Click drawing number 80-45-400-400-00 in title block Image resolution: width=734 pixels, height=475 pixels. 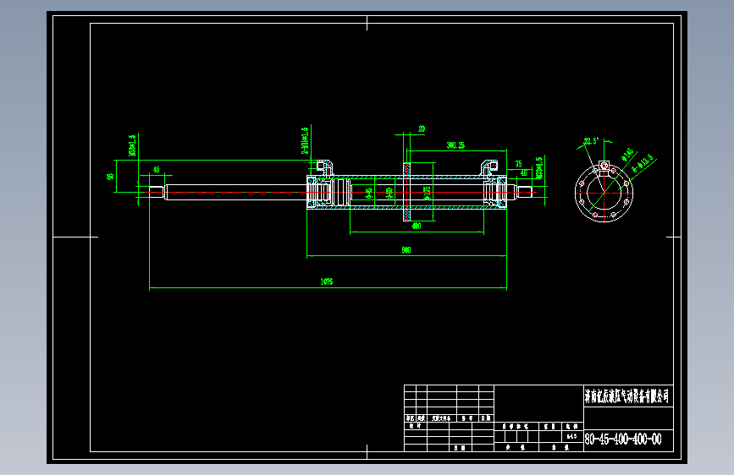623,439
